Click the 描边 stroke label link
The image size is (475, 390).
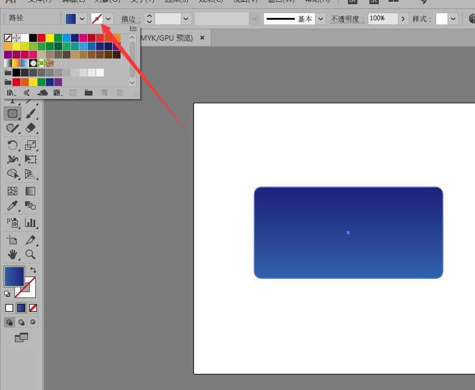[x=131, y=19]
